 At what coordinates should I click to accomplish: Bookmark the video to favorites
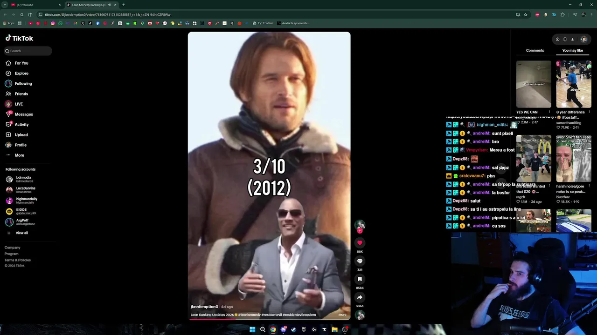[x=360, y=279]
